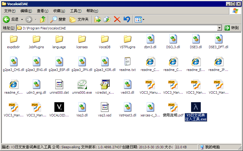Select the JobPlugins folder
The height and width of the screenshot is (151, 243).
36,42
